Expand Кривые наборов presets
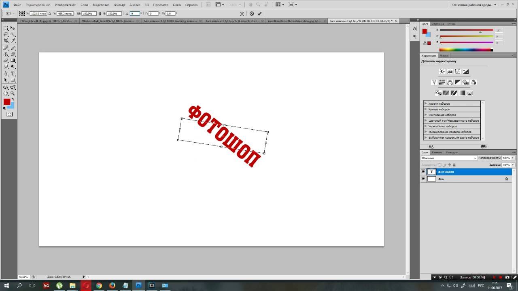518x291 pixels. pos(426,109)
